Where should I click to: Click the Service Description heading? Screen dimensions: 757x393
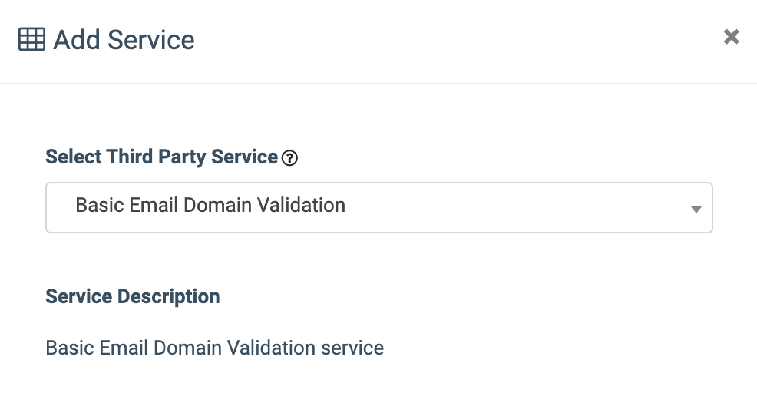click(x=133, y=296)
